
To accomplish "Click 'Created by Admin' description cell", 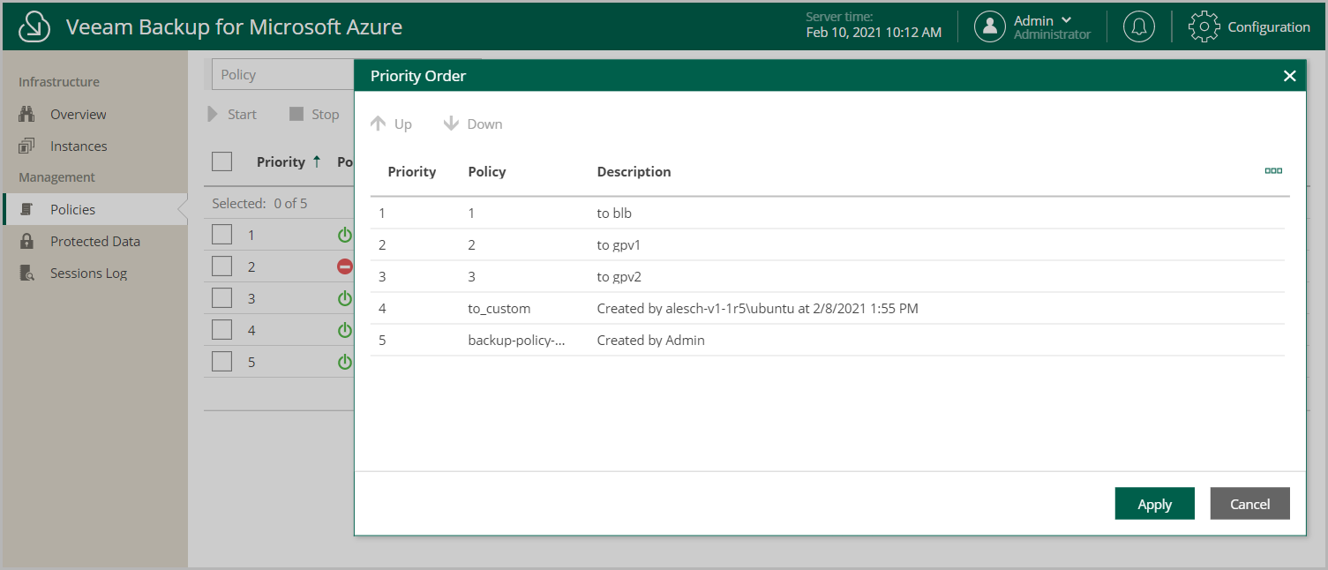I will (650, 340).
